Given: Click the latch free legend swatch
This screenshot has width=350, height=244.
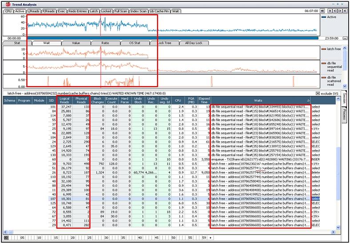Looking at the screenshot, I should pos(324,49).
